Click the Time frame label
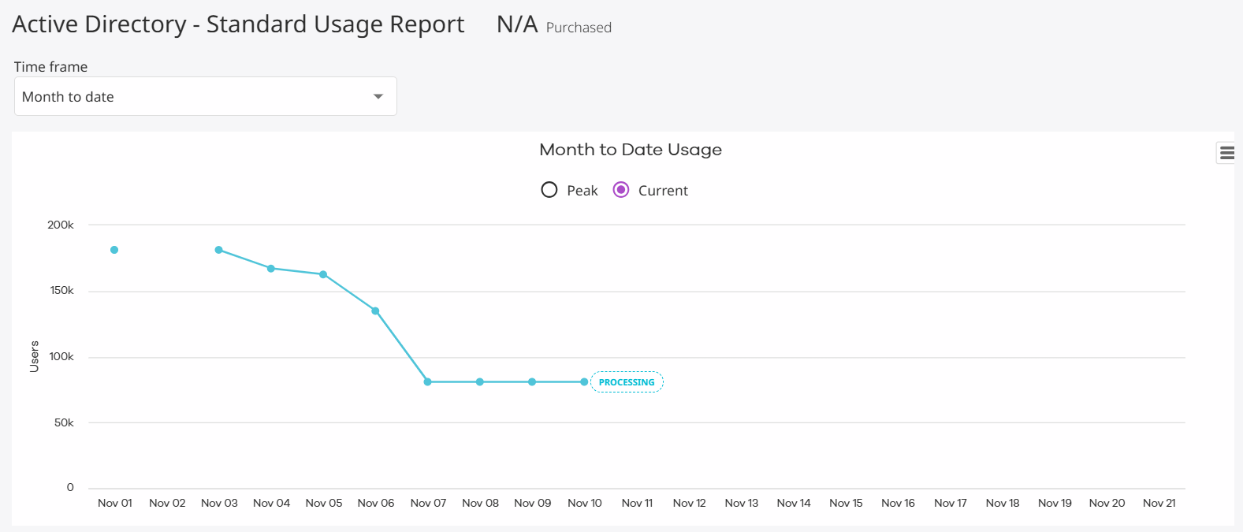This screenshot has height=532, width=1243. (x=50, y=67)
